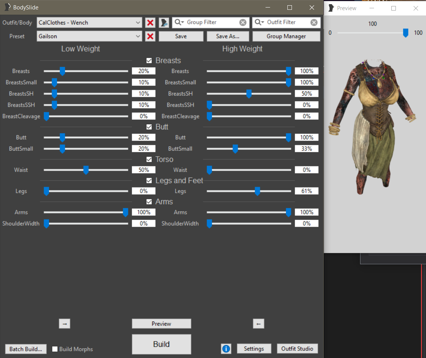Click the high weight ButtSmall slider handle
426x358 pixels.
tap(235, 149)
